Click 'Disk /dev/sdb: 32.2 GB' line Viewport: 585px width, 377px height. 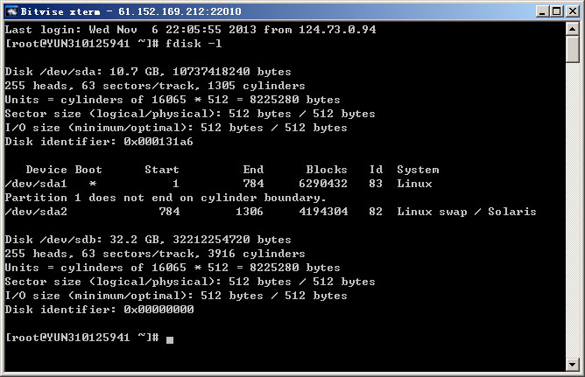148,240
